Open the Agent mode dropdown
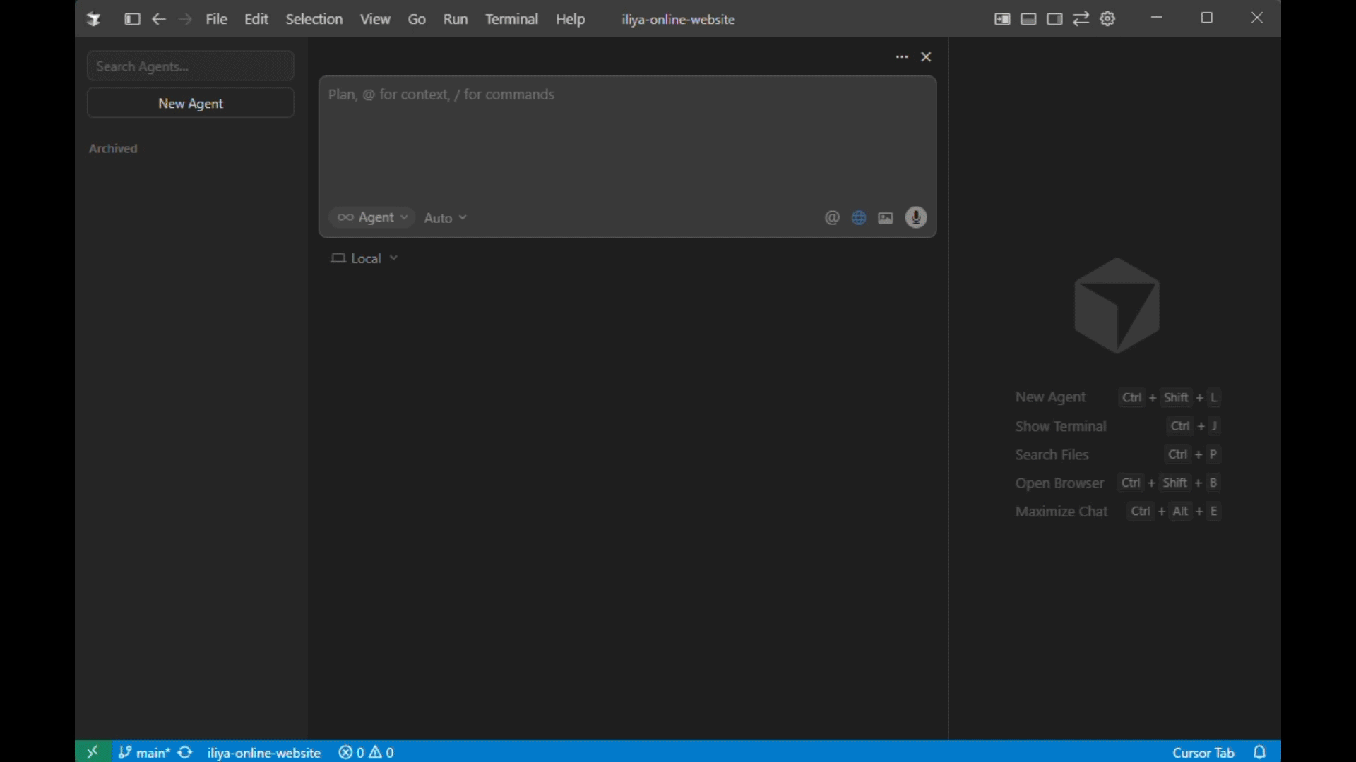 point(372,217)
